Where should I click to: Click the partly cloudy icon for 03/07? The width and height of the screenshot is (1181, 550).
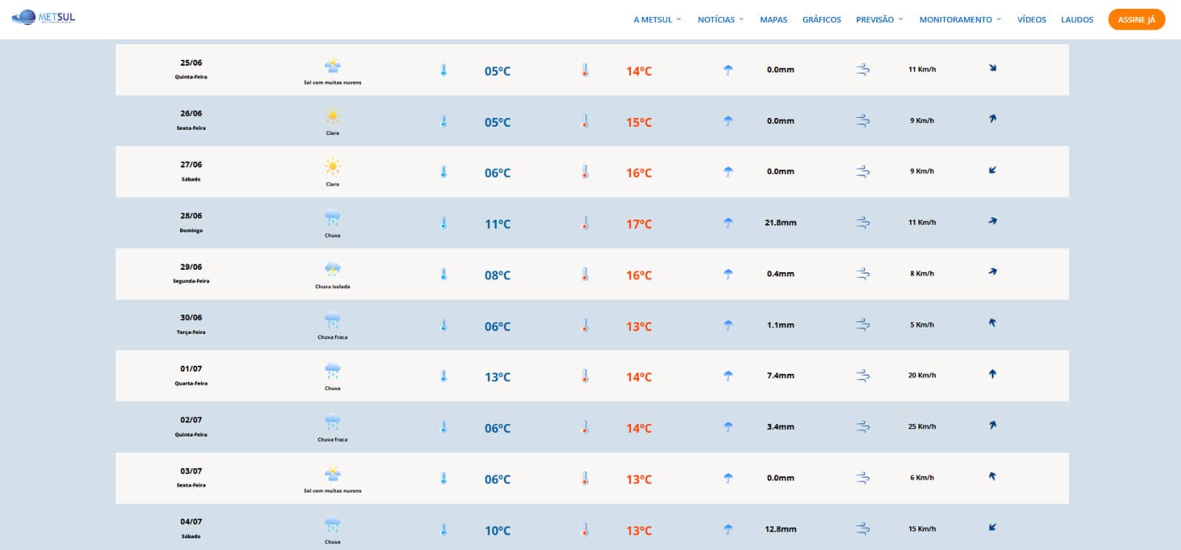333,473
